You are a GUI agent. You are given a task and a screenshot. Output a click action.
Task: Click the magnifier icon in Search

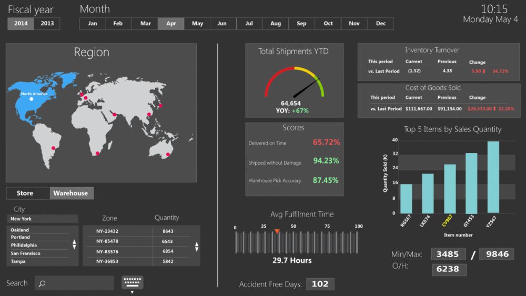click(42, 283)
